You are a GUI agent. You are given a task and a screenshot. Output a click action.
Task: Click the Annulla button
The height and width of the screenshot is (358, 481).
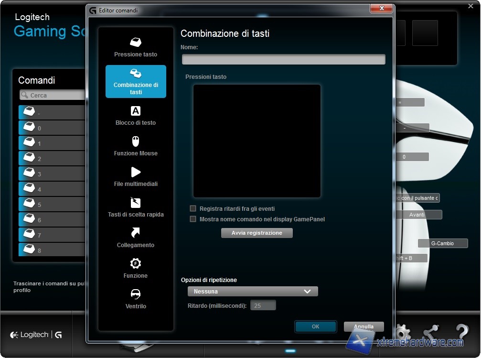[363, 326]
